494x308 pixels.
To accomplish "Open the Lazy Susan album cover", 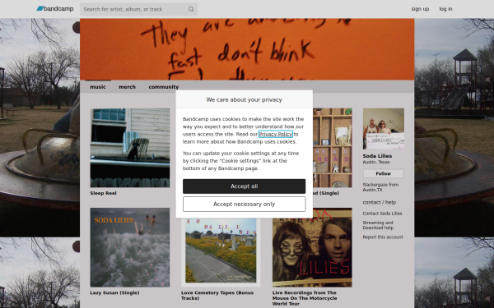I will [130, 247].
